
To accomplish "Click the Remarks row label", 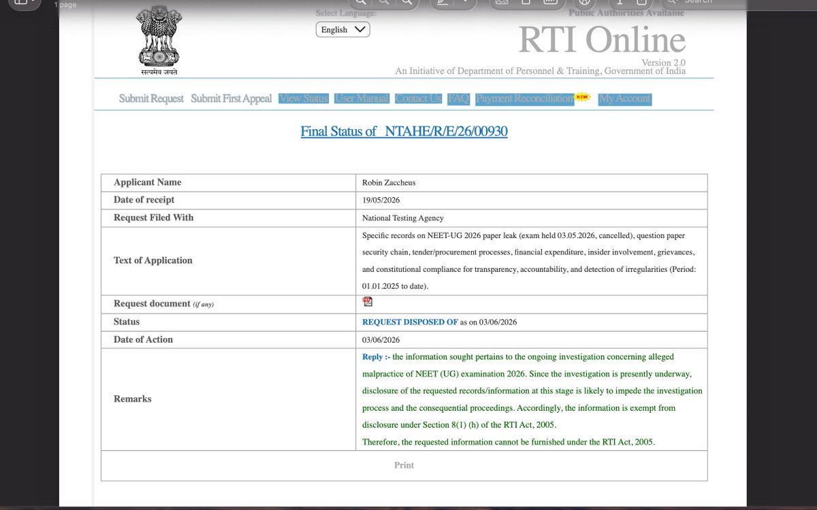I will pos(133,398).
